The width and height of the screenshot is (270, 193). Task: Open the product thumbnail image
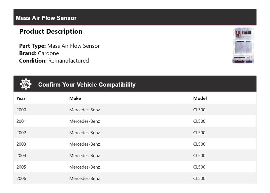243,45
